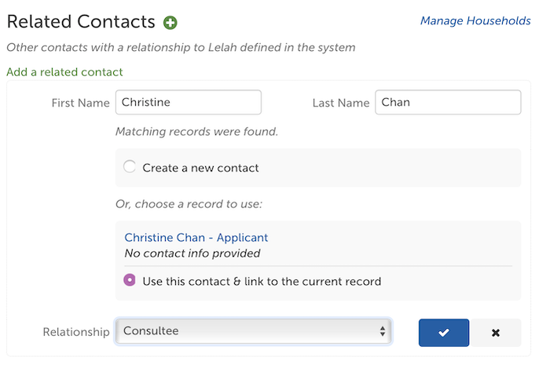Click the green plus icon beside Related Contacts
Screen dimensions: 550x368
[x=170, y=23]
